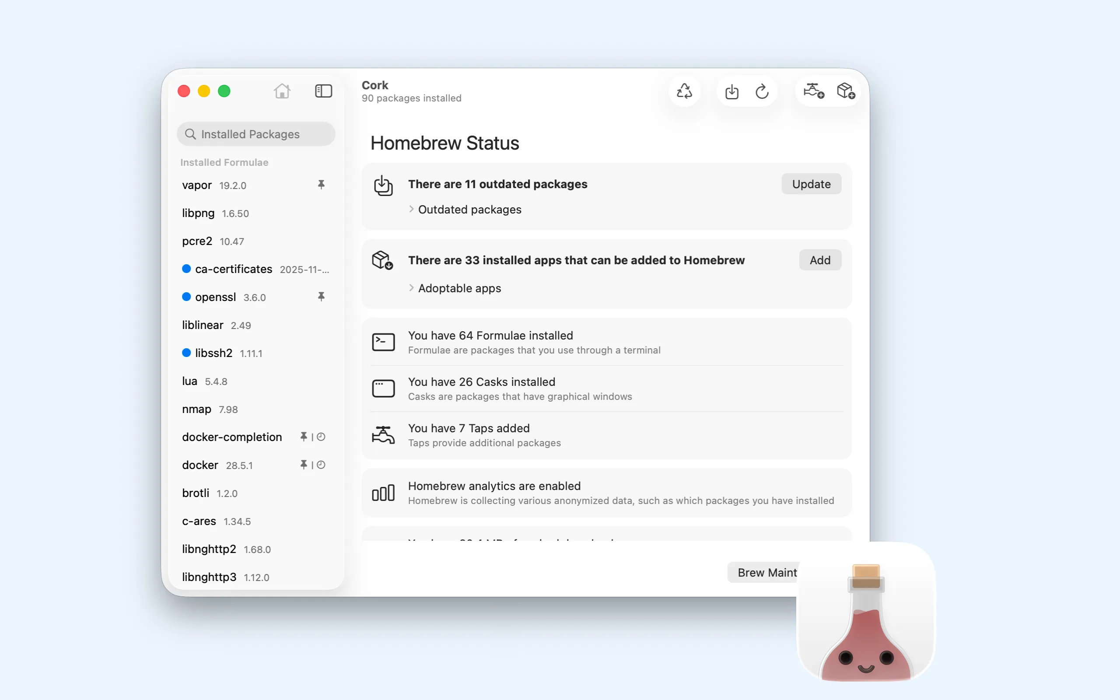
Task: Select the nmap formula
Action: (256, 409)
